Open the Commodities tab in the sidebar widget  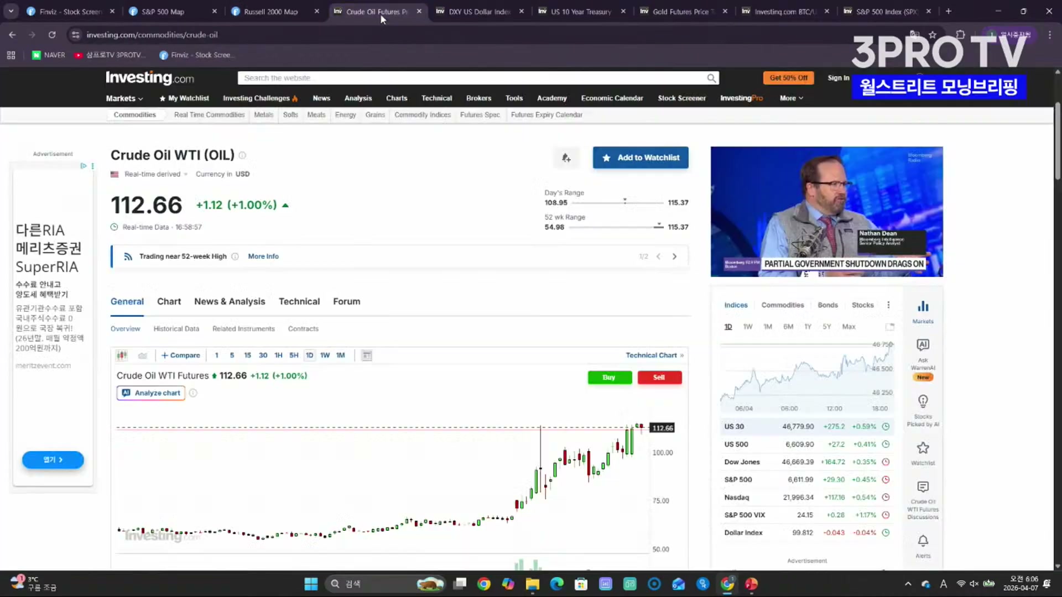[782, 305]
